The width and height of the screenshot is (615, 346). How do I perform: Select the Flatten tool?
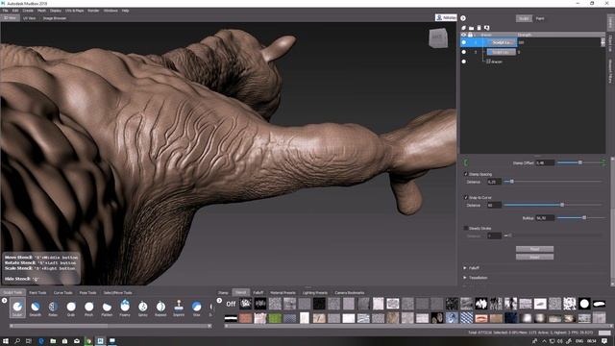(x=107, y=308)
